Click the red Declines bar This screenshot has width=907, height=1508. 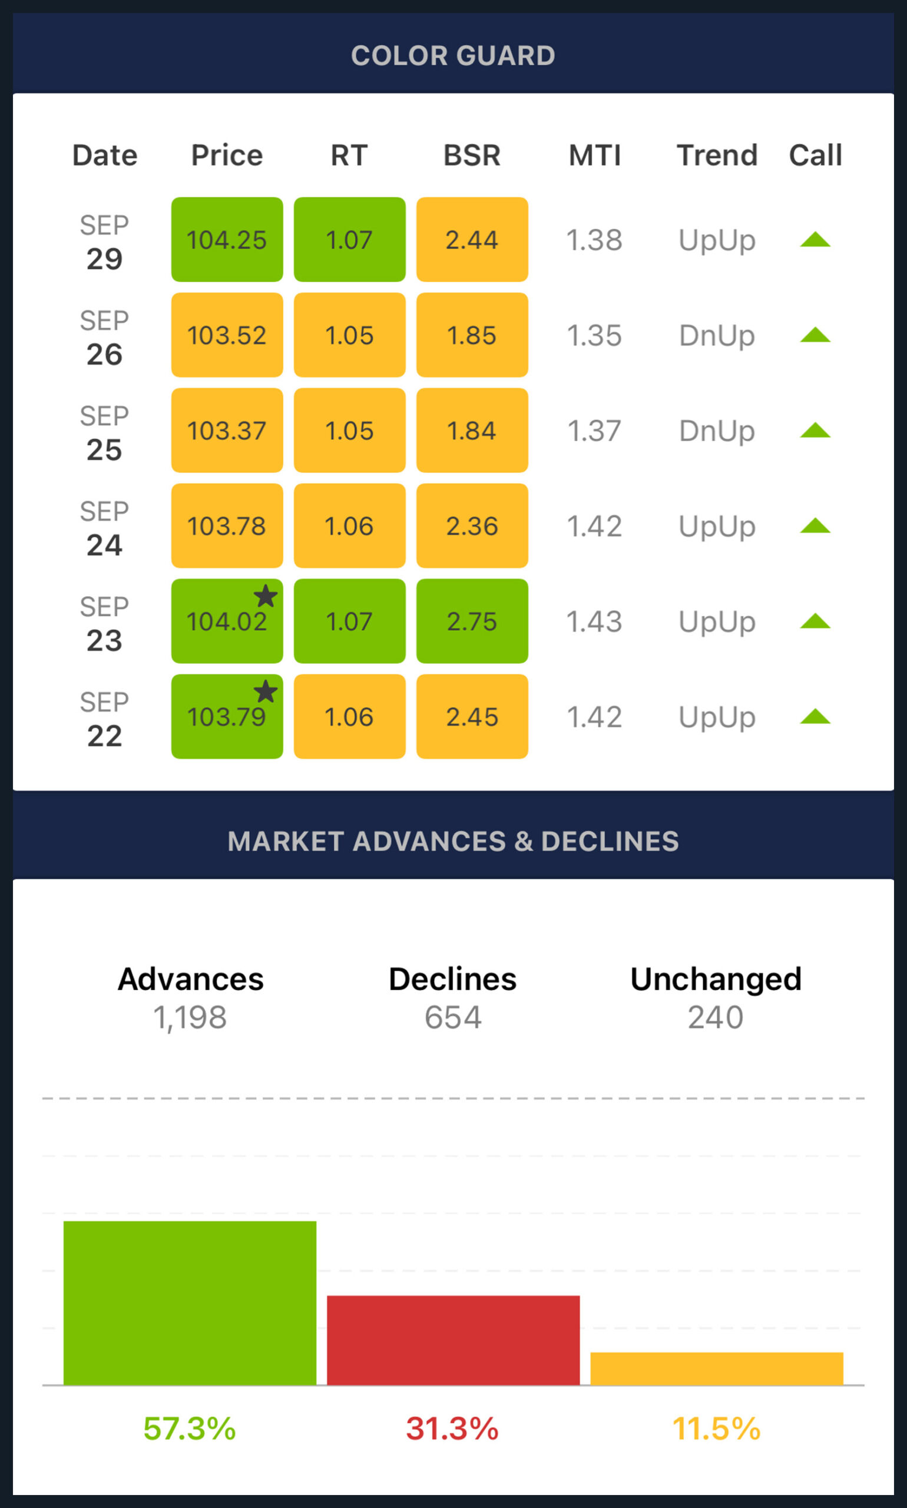tap(453, 1340)
